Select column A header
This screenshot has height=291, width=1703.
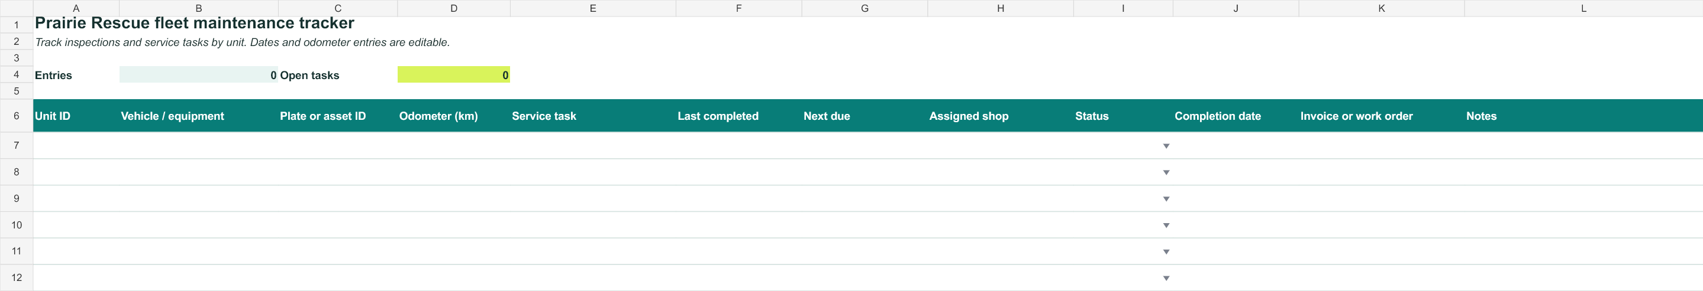(x=76, y=8)
